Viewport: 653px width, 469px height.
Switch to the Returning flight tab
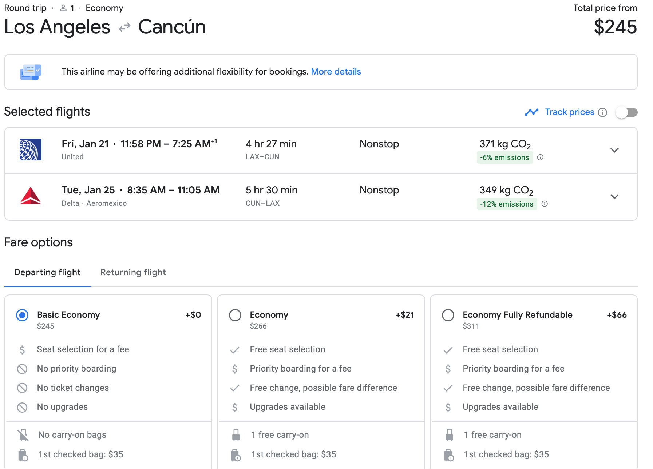point(133,272)
